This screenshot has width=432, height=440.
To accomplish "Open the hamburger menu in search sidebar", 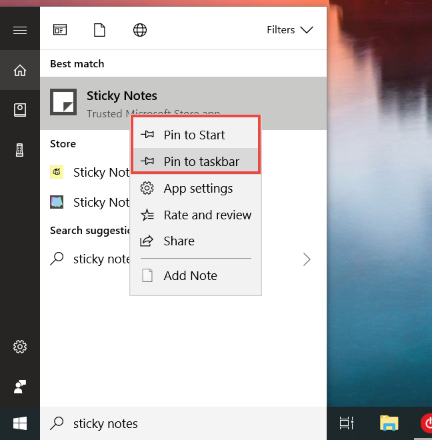I will click(20, 30).
